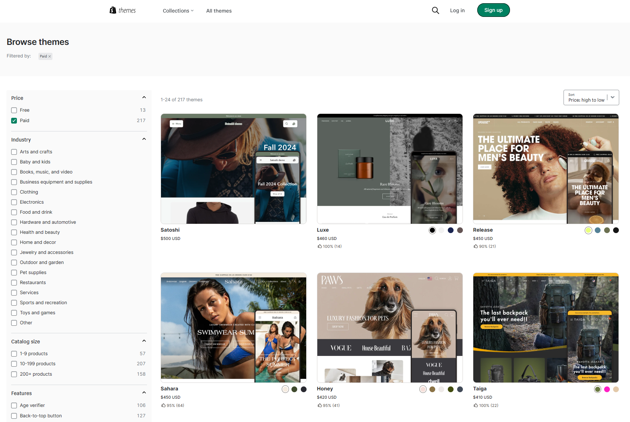The image size is (630, 422).
Task: Click thumbs-up rating icon under Release
Action: pos(475,246)
